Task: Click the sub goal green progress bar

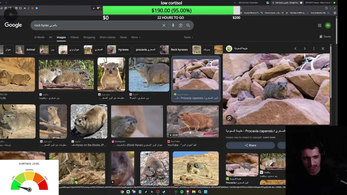Action: click(x=168, y=11)
